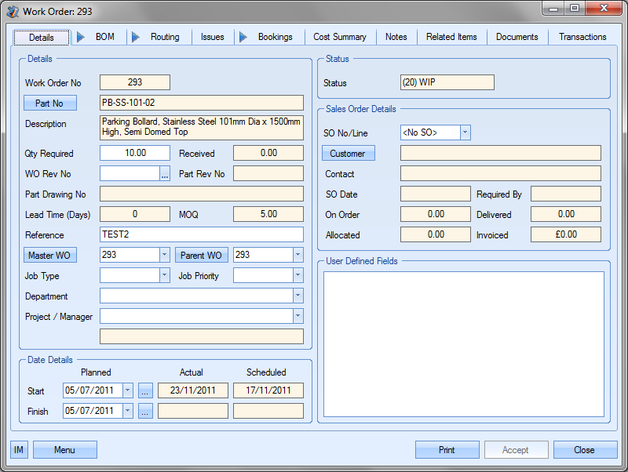
Task: Expand the Master WO dropdown
Action: [x=164, y=256]
